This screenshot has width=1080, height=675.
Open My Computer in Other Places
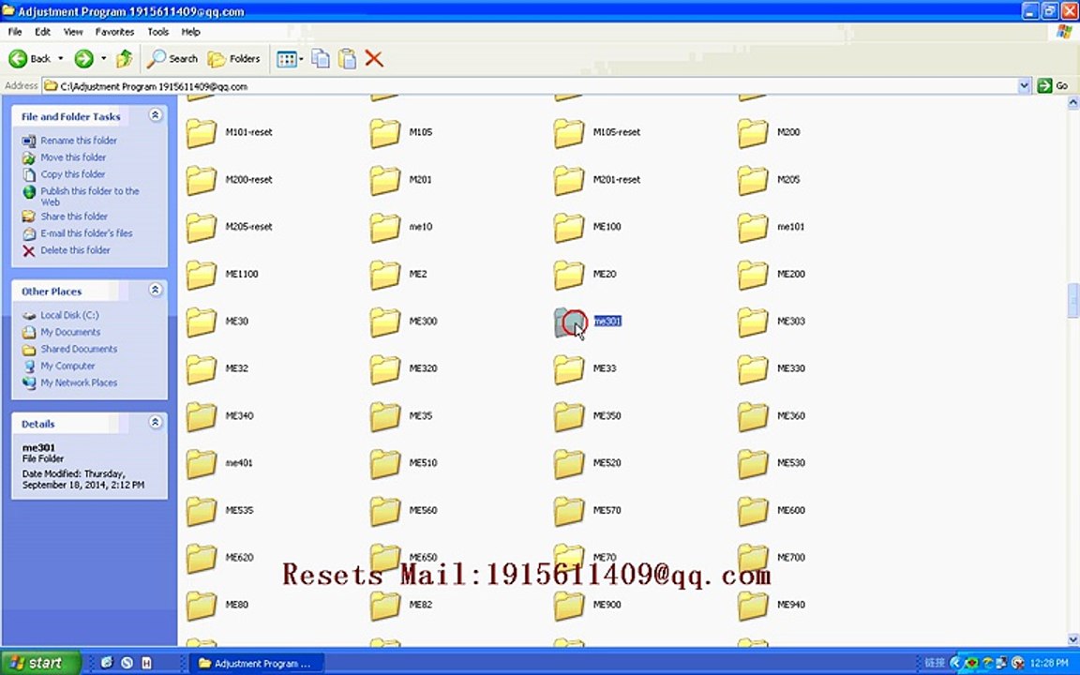(x=67, y=366)
